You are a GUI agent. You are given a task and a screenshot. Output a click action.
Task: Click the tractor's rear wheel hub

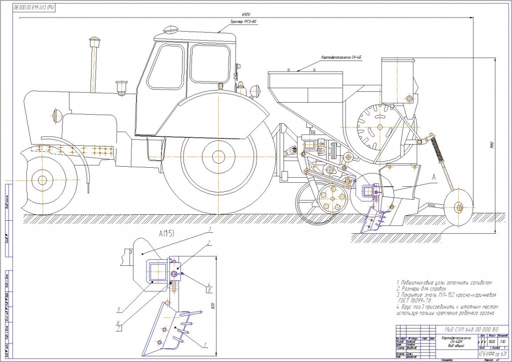[219, 157]
